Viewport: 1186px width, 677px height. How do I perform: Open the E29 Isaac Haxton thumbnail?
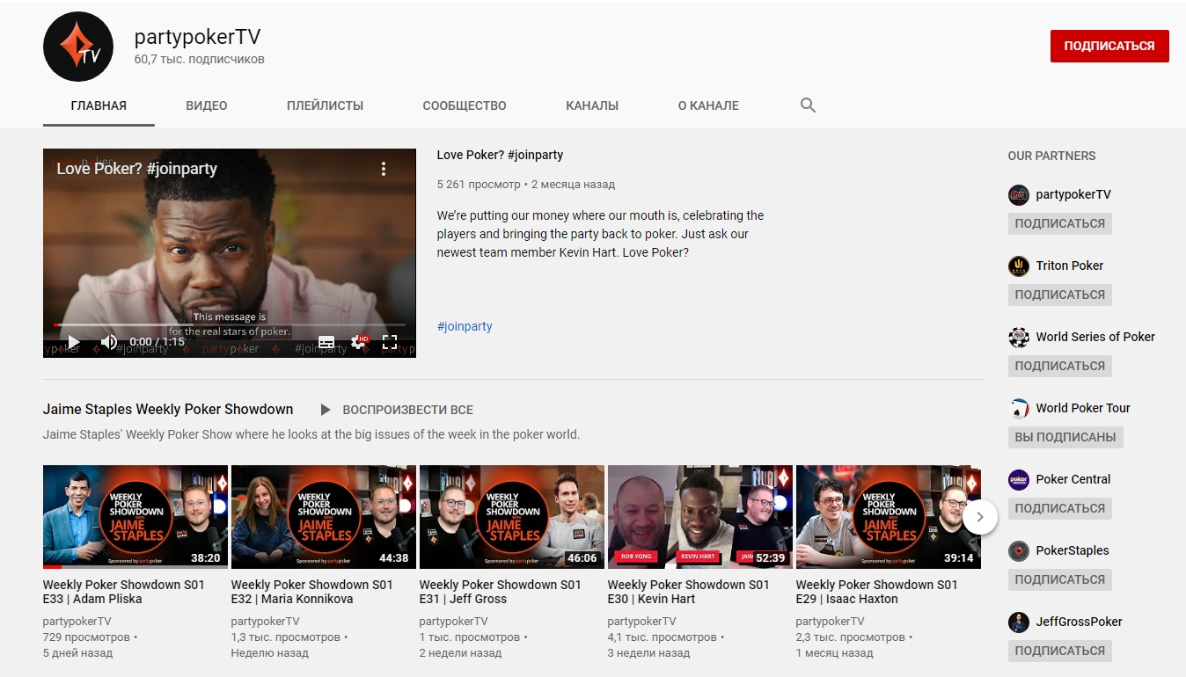(889, 517)
